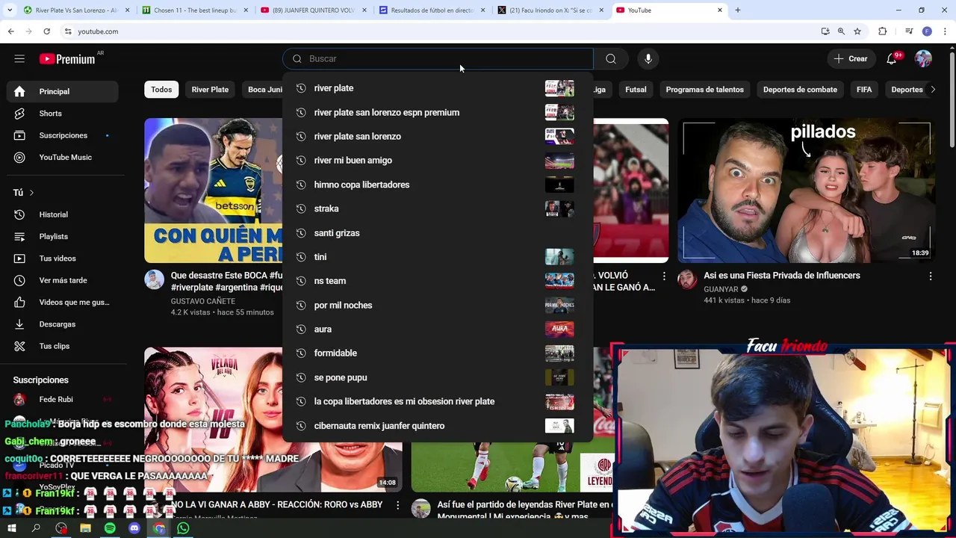The image size is (956, 538).
Task: Choose 'cibernauta remix juanfer quintero' suggestion
Action: pos(438,425)
